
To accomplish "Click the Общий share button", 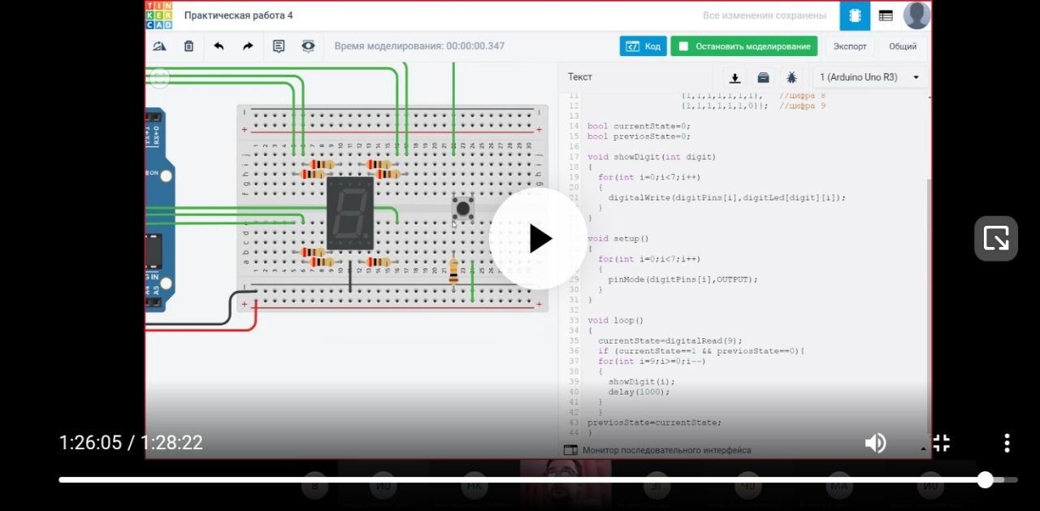I will pos(903,46).
